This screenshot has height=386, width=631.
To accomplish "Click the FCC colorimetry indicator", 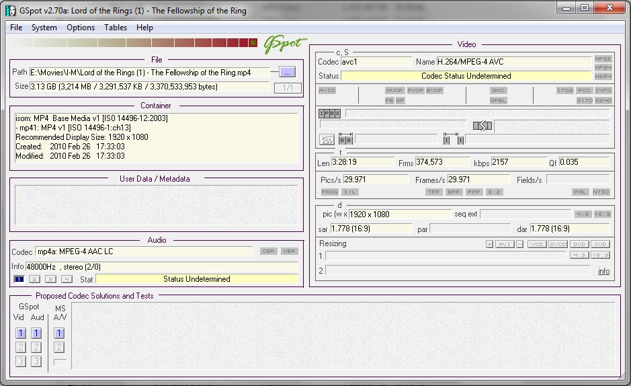I will coord(584,90).
